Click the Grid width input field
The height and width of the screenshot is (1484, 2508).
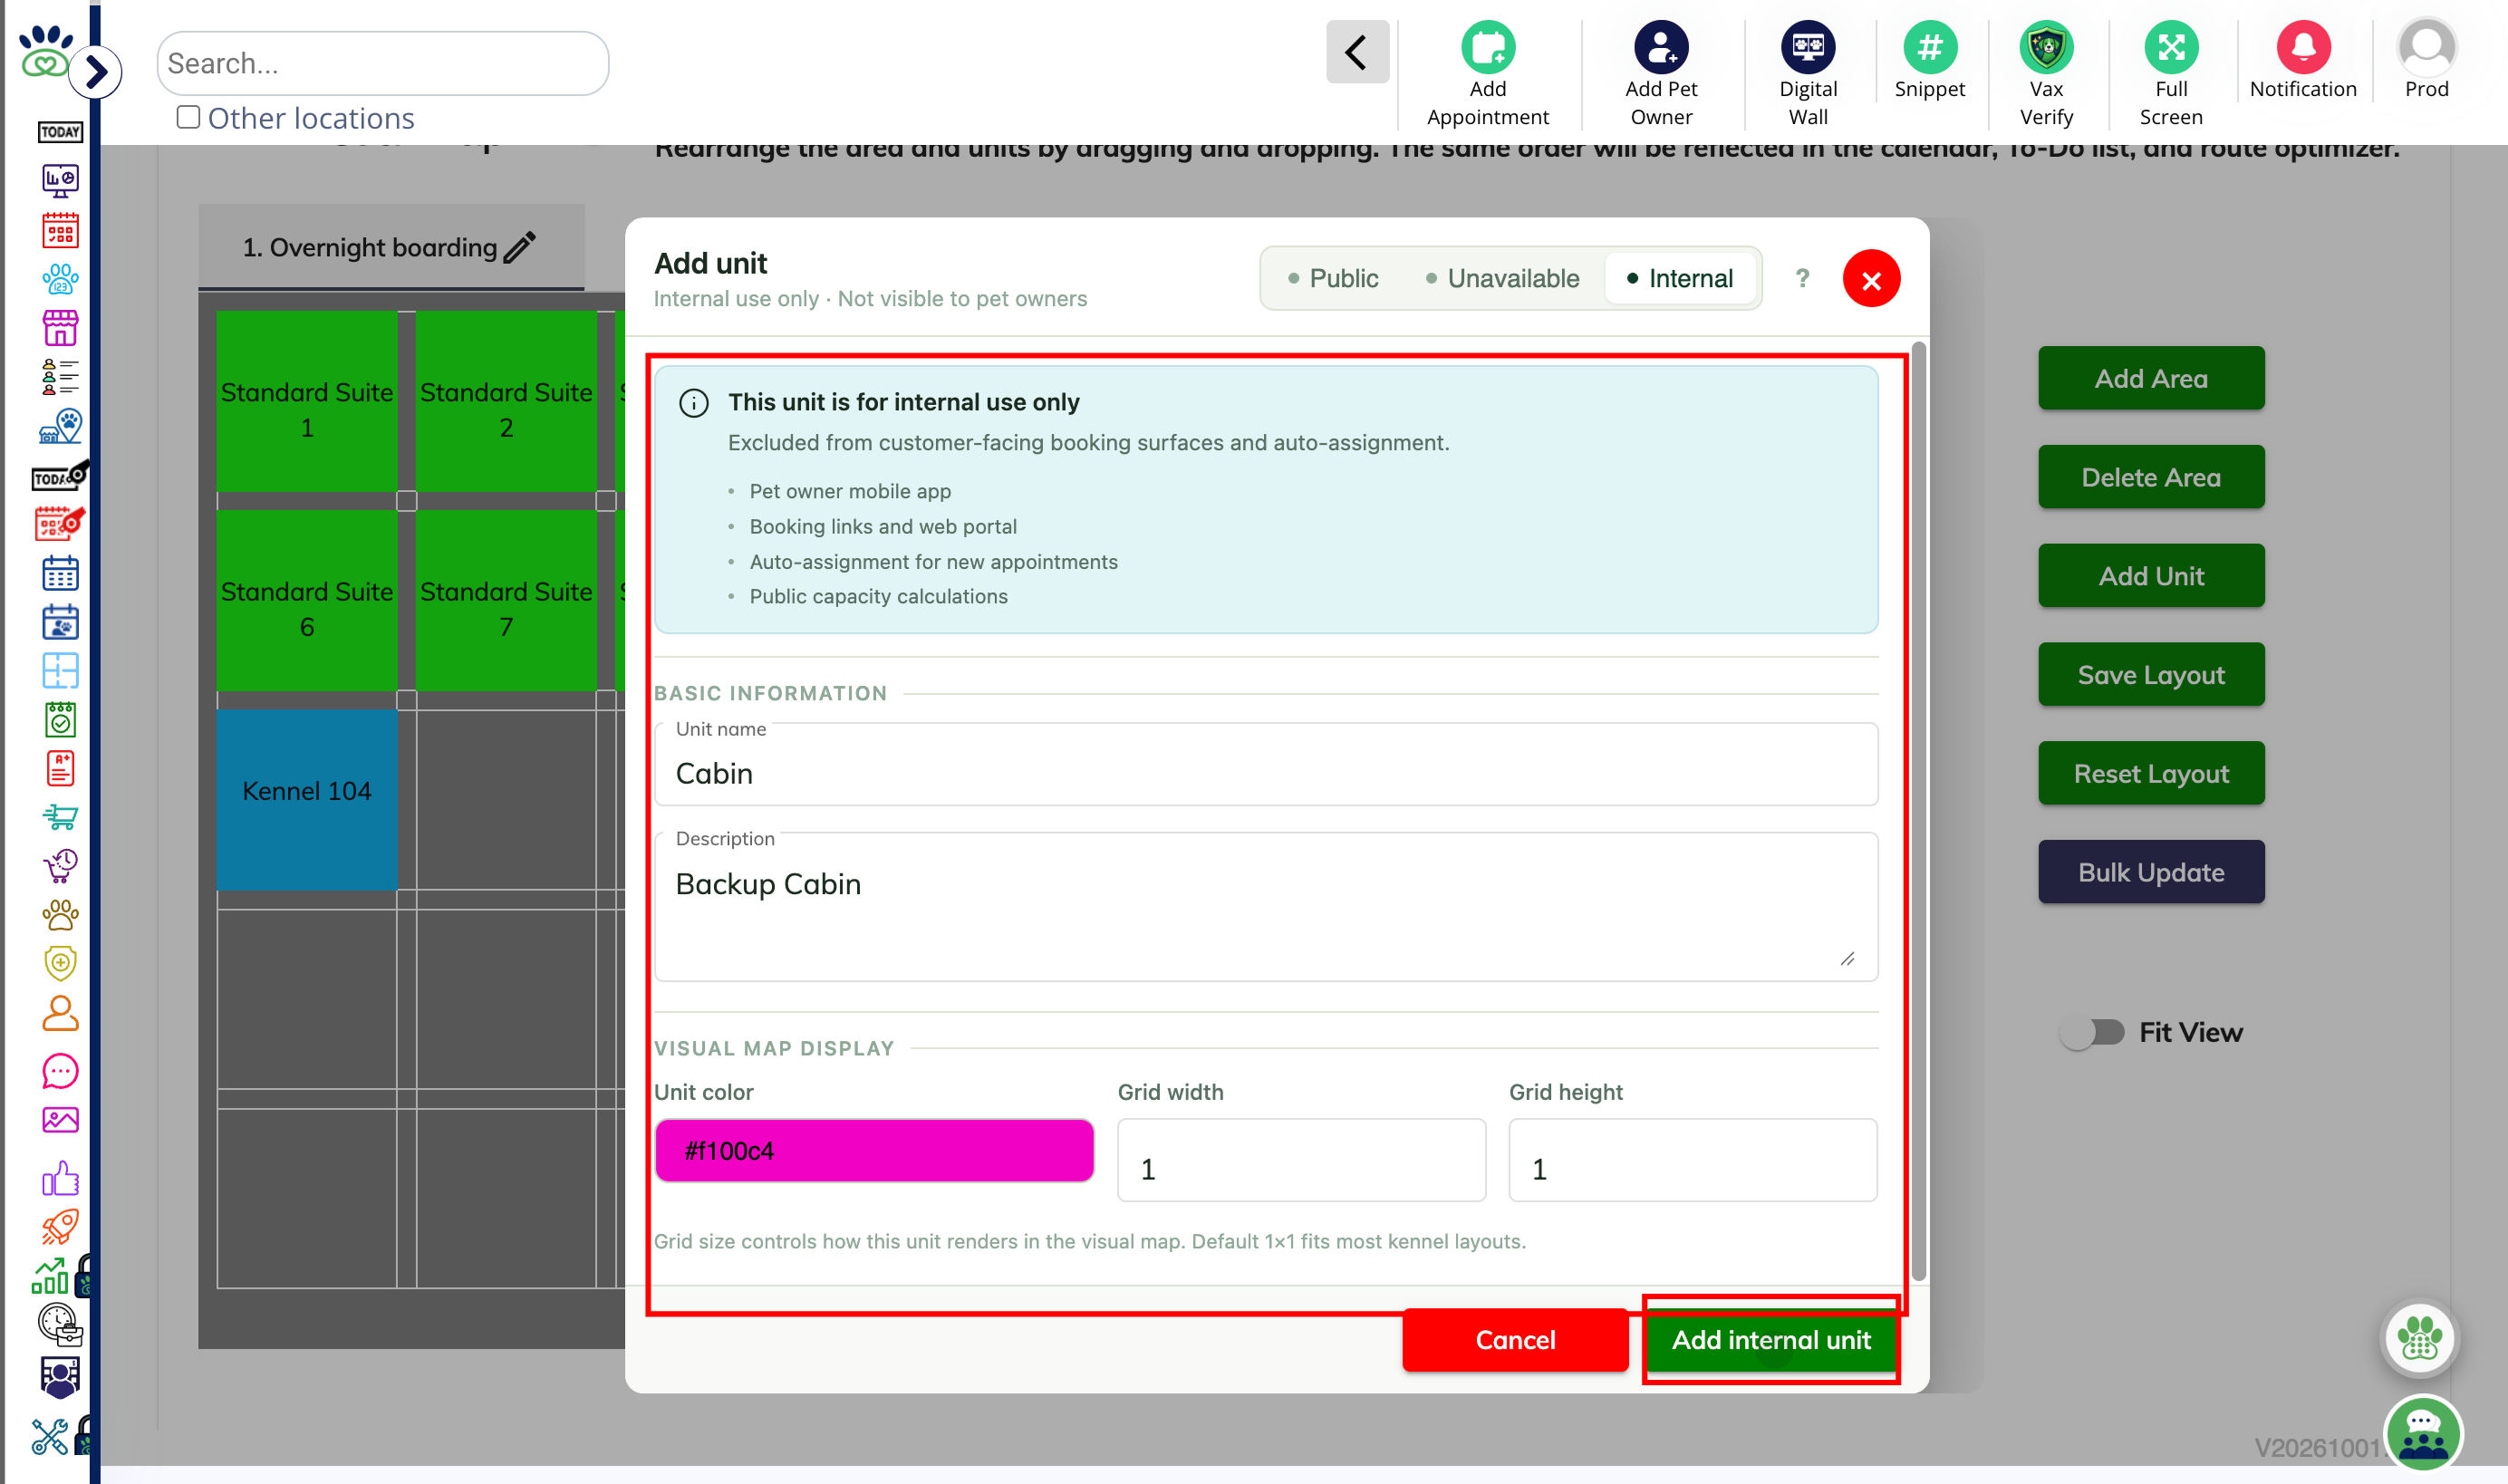point(1301,1160)
